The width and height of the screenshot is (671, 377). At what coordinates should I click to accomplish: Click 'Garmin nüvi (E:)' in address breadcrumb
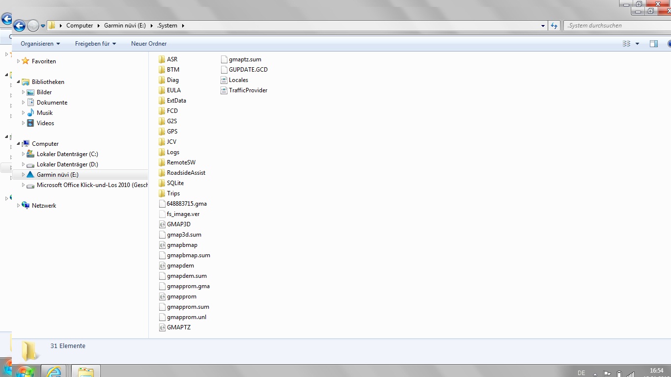tap(125, 26)
